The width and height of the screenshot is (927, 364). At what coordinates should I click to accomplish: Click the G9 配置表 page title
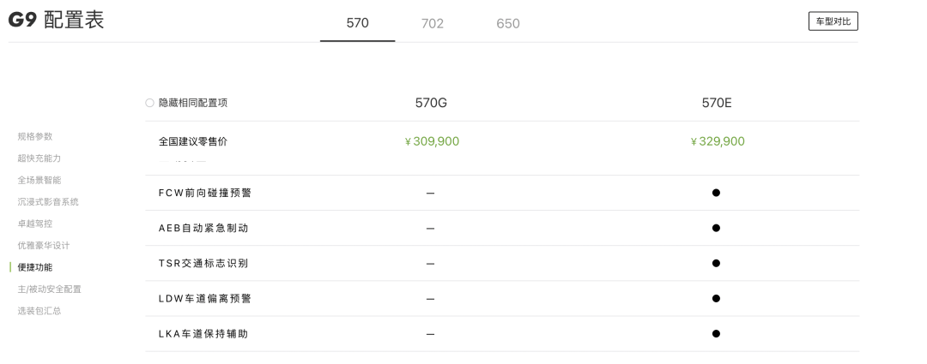[x=57, y=21]
